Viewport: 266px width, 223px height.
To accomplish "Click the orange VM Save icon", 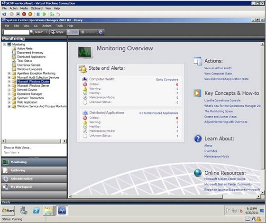I will coord(30,14).
